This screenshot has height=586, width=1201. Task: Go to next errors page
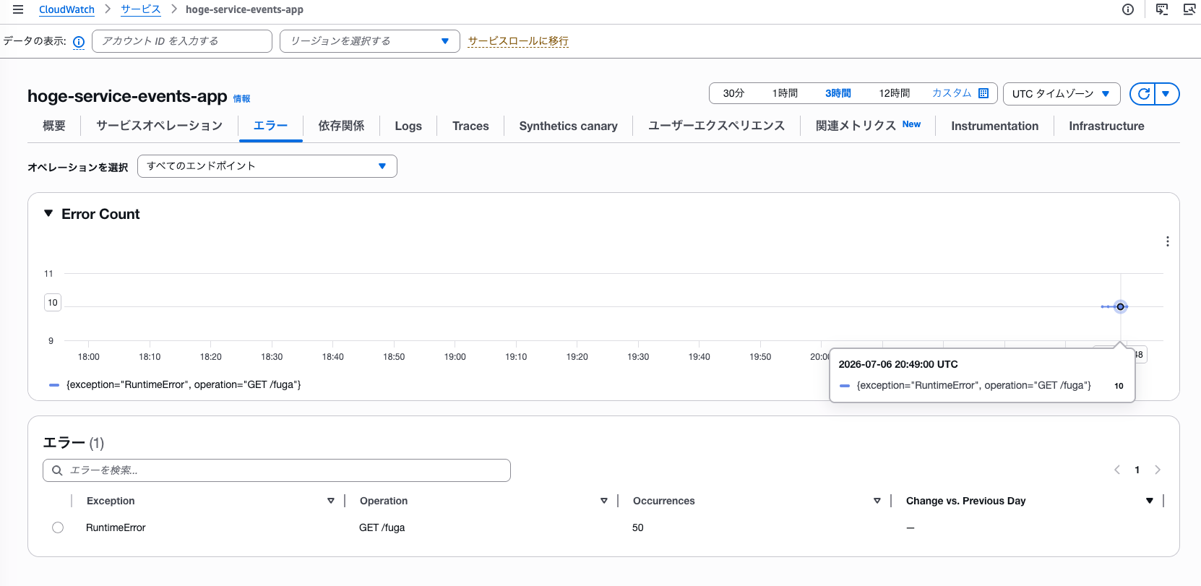(1158, 470)
